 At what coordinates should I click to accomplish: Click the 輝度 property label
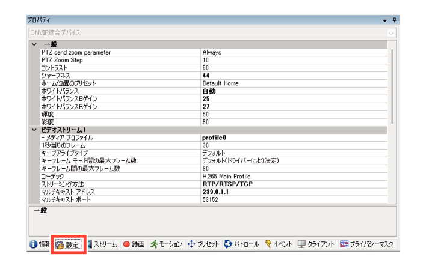click(x=48, y=115)
